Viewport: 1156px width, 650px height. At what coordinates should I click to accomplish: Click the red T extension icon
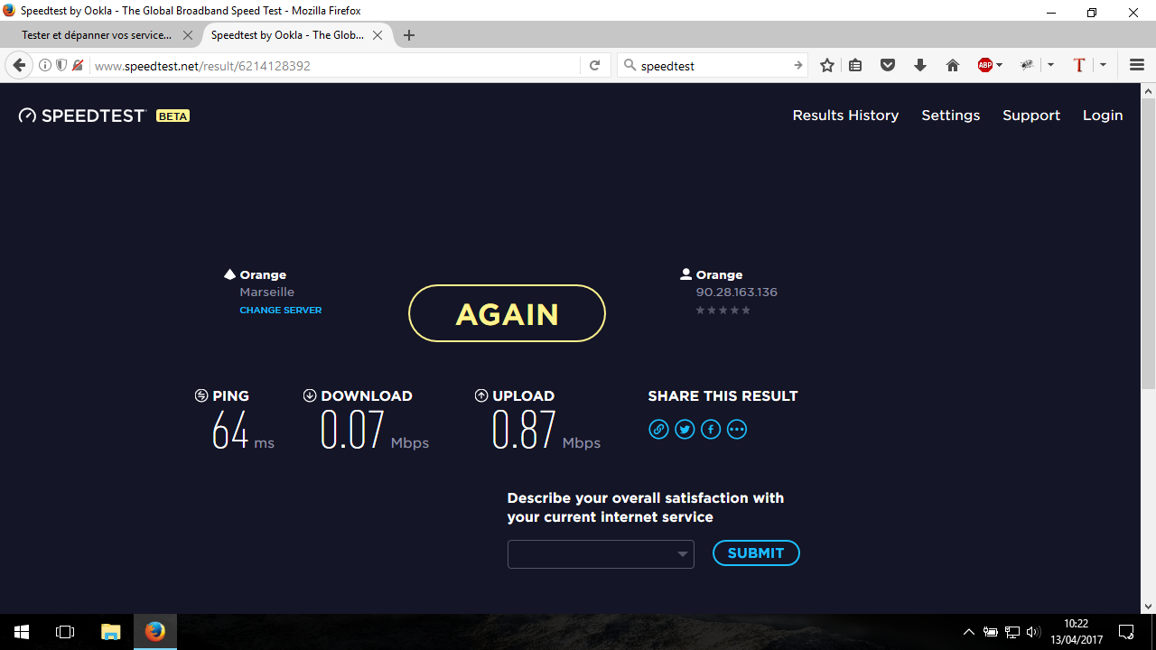coord(1078,65)
